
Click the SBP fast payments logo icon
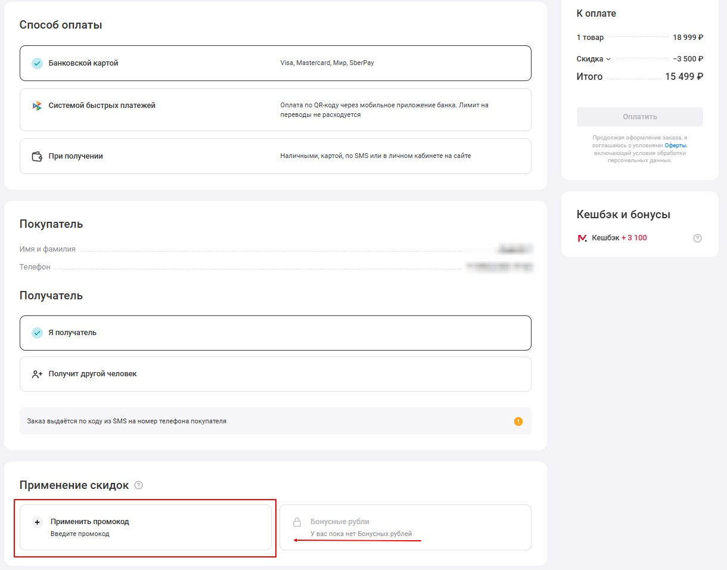[x=37, y=106]
